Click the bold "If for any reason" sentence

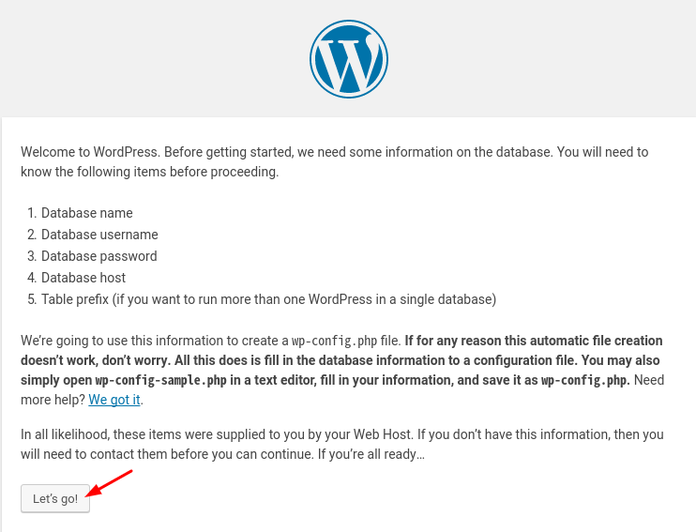tap(341, 360)
